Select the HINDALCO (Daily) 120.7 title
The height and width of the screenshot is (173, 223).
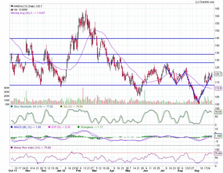click(x=28, y=6)
